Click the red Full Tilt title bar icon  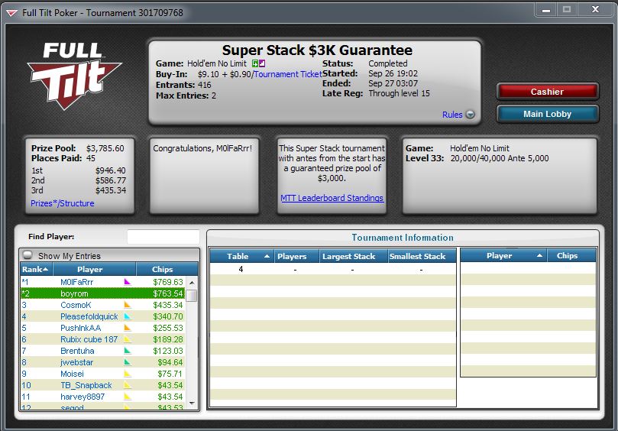[11, 14]
